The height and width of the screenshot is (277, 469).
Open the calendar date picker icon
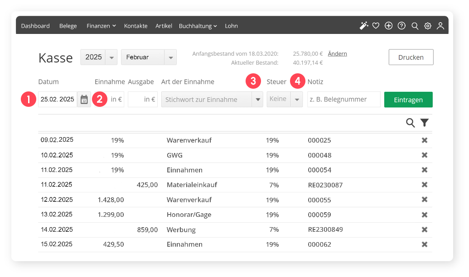(x=84, y=100)
